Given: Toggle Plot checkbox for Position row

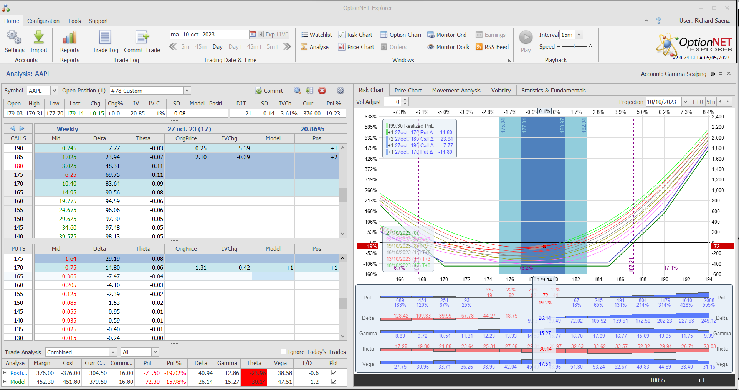Looking at the screenshot, I should pyautogui.click(x=334, y=373).
